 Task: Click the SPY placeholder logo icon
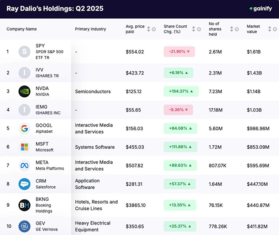[x=24, y=52]
